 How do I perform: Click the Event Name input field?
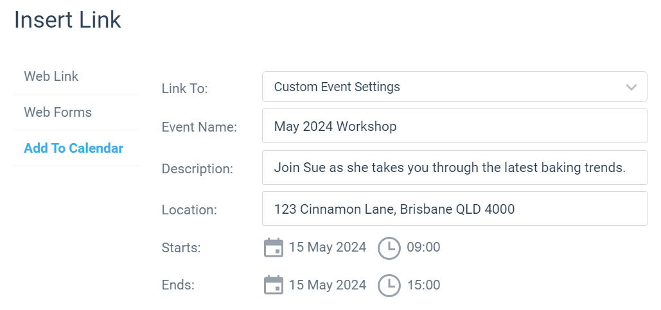tap(454, 126)
